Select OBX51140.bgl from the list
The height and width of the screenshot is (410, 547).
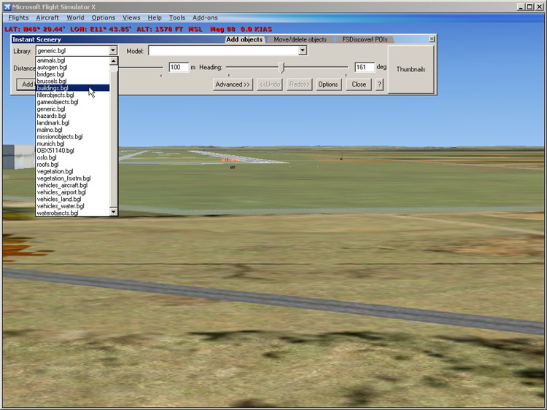72,151
